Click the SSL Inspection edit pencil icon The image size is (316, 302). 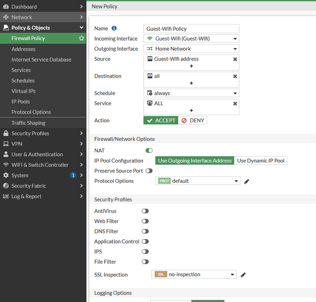tap(243, 275)
